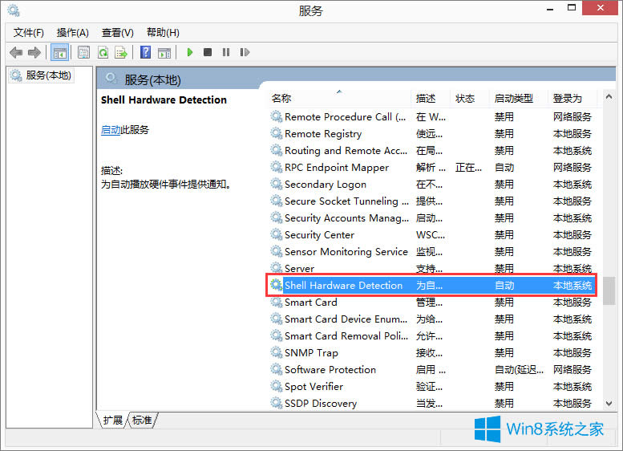Click the Forward arrow toolbar icon

(34, 52)
